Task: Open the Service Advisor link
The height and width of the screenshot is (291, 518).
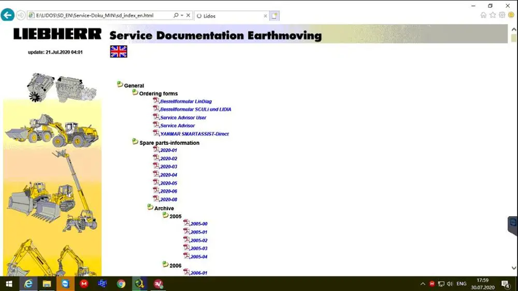Action: 177,126
